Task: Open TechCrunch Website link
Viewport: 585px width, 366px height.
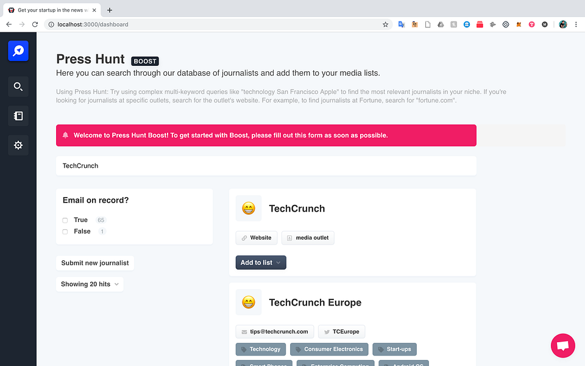Action: coord(257,238)
